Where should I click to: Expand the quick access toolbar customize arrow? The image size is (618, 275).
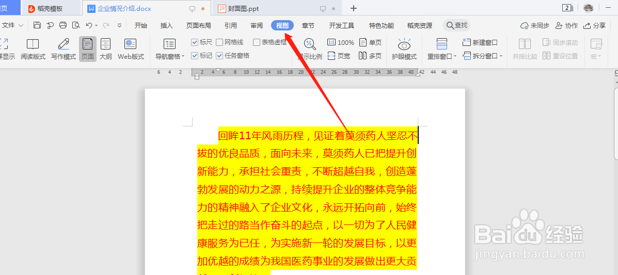[119, 26]
